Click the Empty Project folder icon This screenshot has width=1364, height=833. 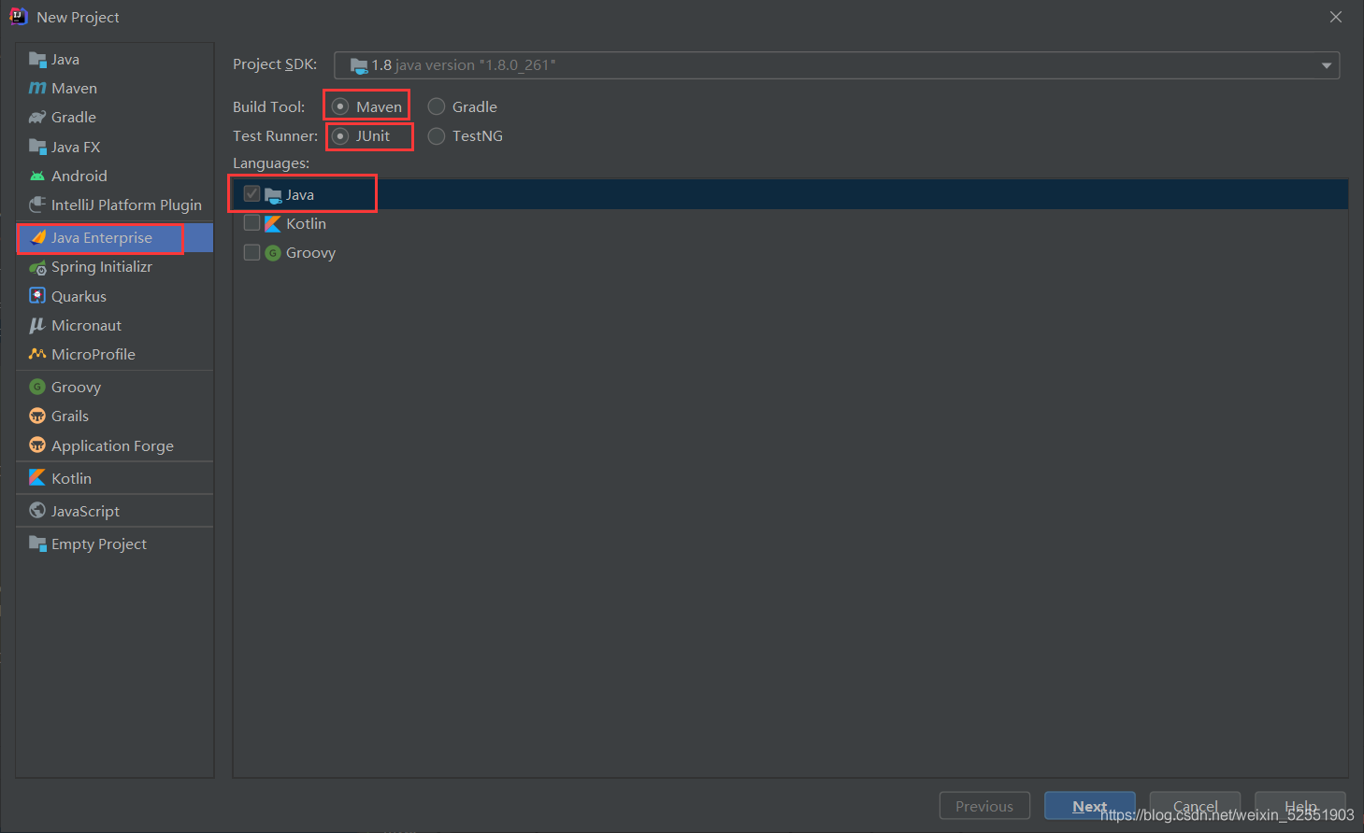click(x=37, y=544)
